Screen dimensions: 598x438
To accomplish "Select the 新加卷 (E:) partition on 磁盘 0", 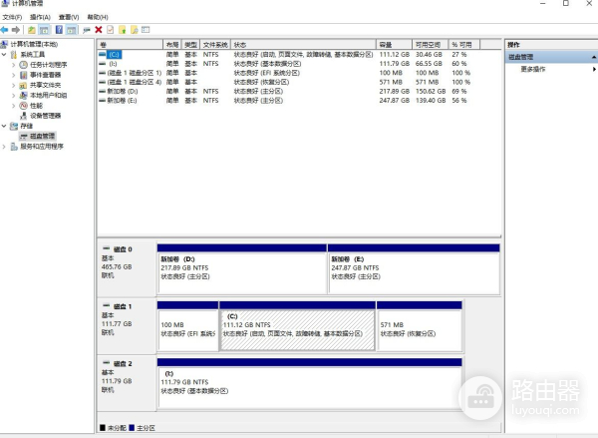I will [x=413, y=267].
